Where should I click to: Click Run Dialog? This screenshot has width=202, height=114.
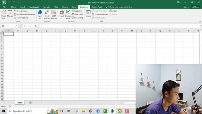click(77, 18)
